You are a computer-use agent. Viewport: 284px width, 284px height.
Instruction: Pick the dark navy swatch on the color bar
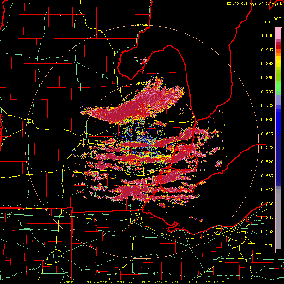[x=279, y=161]
